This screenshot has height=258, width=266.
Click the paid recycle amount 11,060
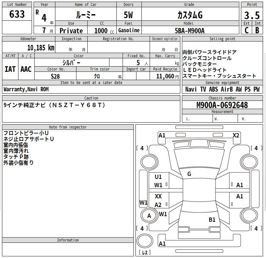(x=165, y=76)
